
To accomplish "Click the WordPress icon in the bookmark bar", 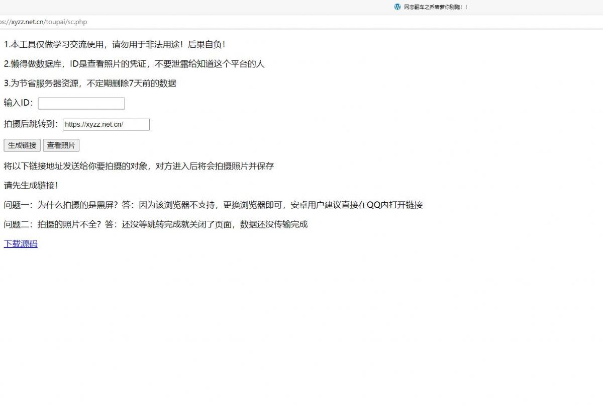I will point(397,7).
